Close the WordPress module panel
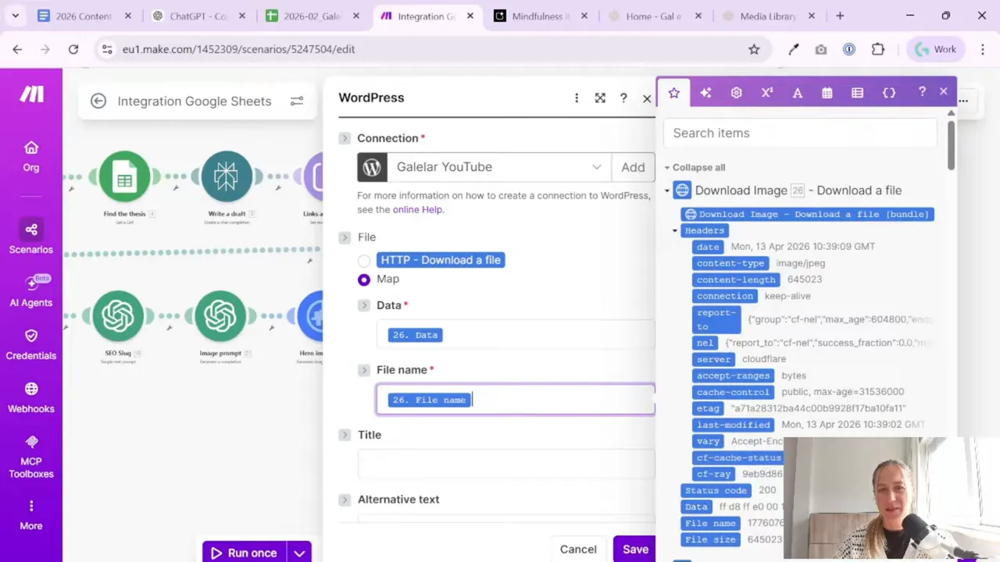This screenshot has width=1000, height=562. coord(647,98)
